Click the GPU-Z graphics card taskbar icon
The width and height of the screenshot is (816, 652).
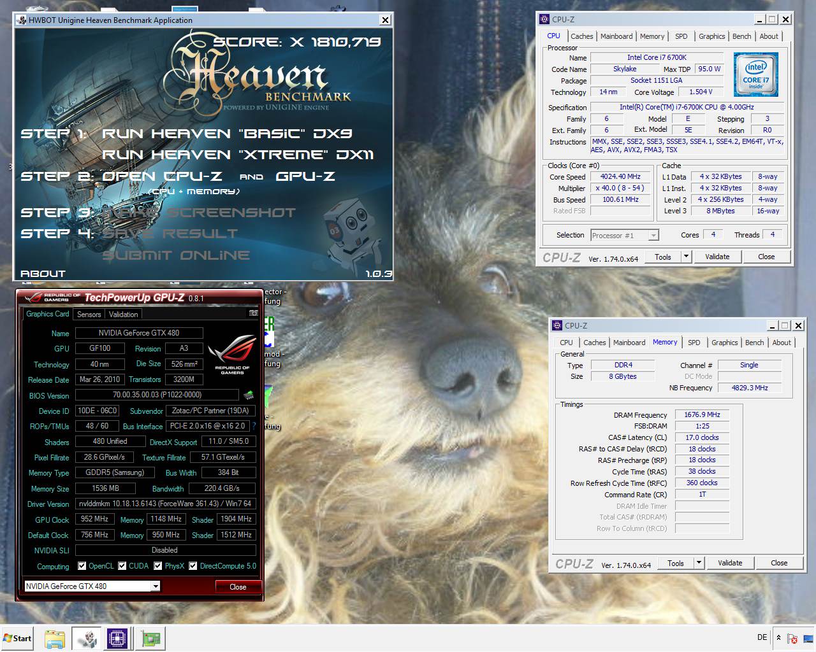[x=150, y=638]
